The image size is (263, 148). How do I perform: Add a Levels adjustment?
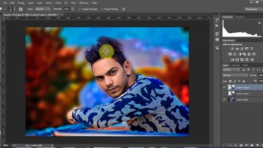[x=237, y=49]
